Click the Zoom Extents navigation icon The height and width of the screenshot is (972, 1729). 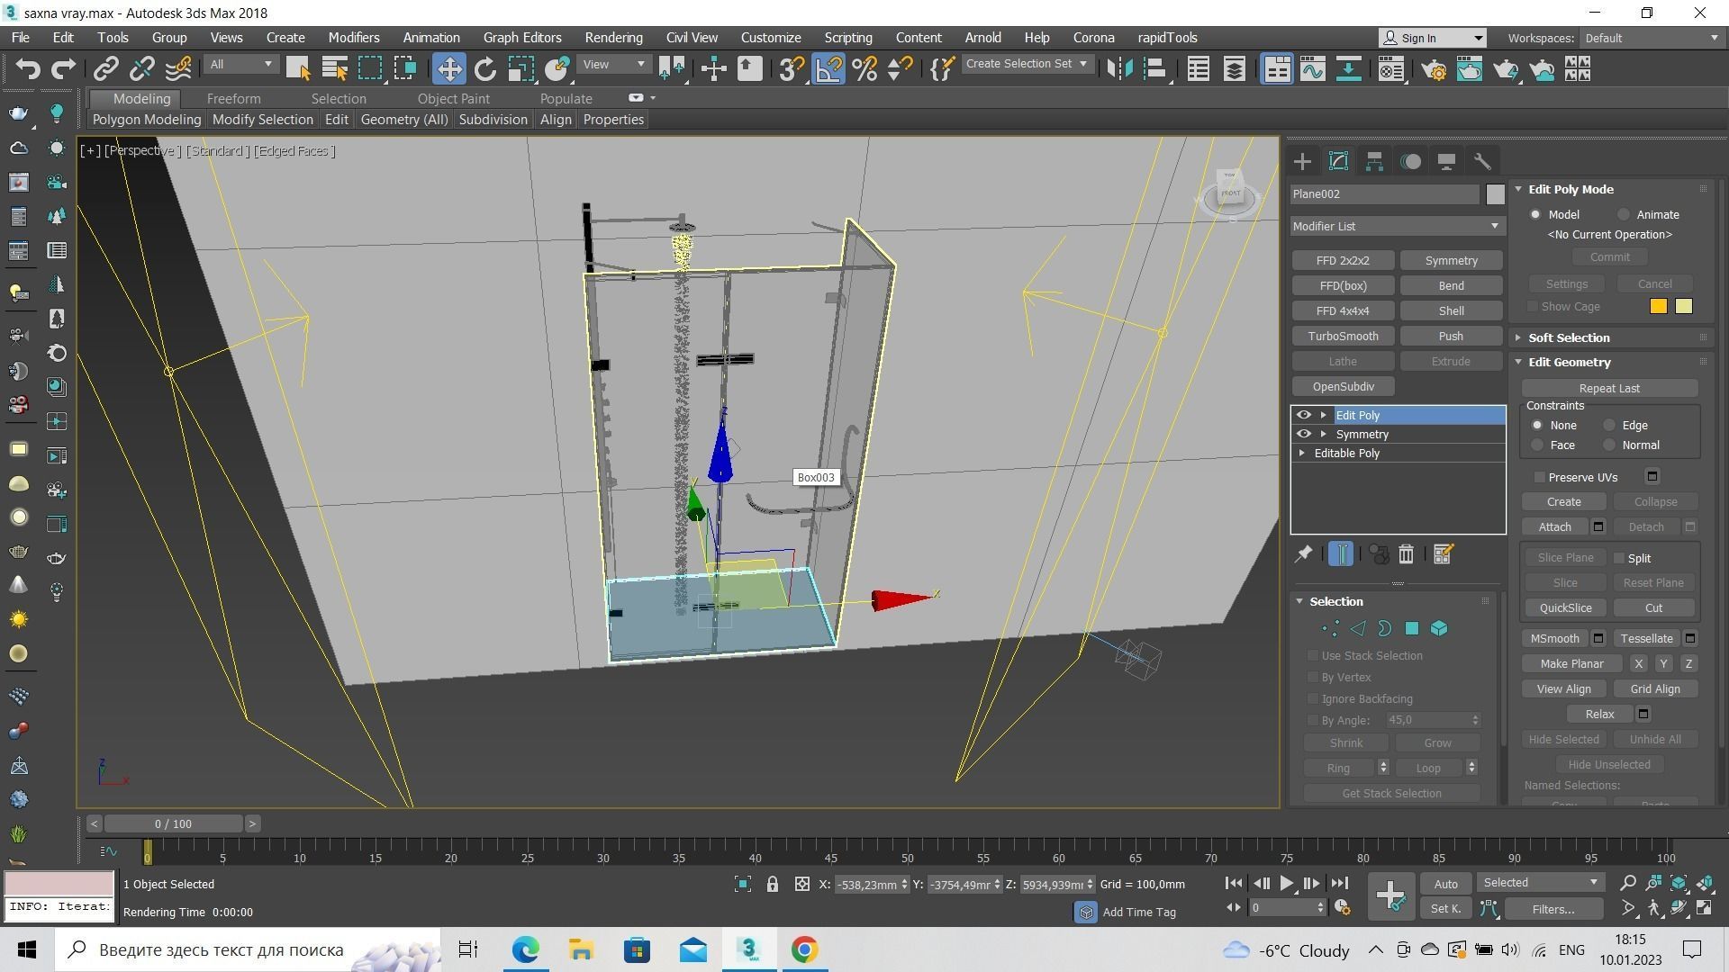point(1679,883)
